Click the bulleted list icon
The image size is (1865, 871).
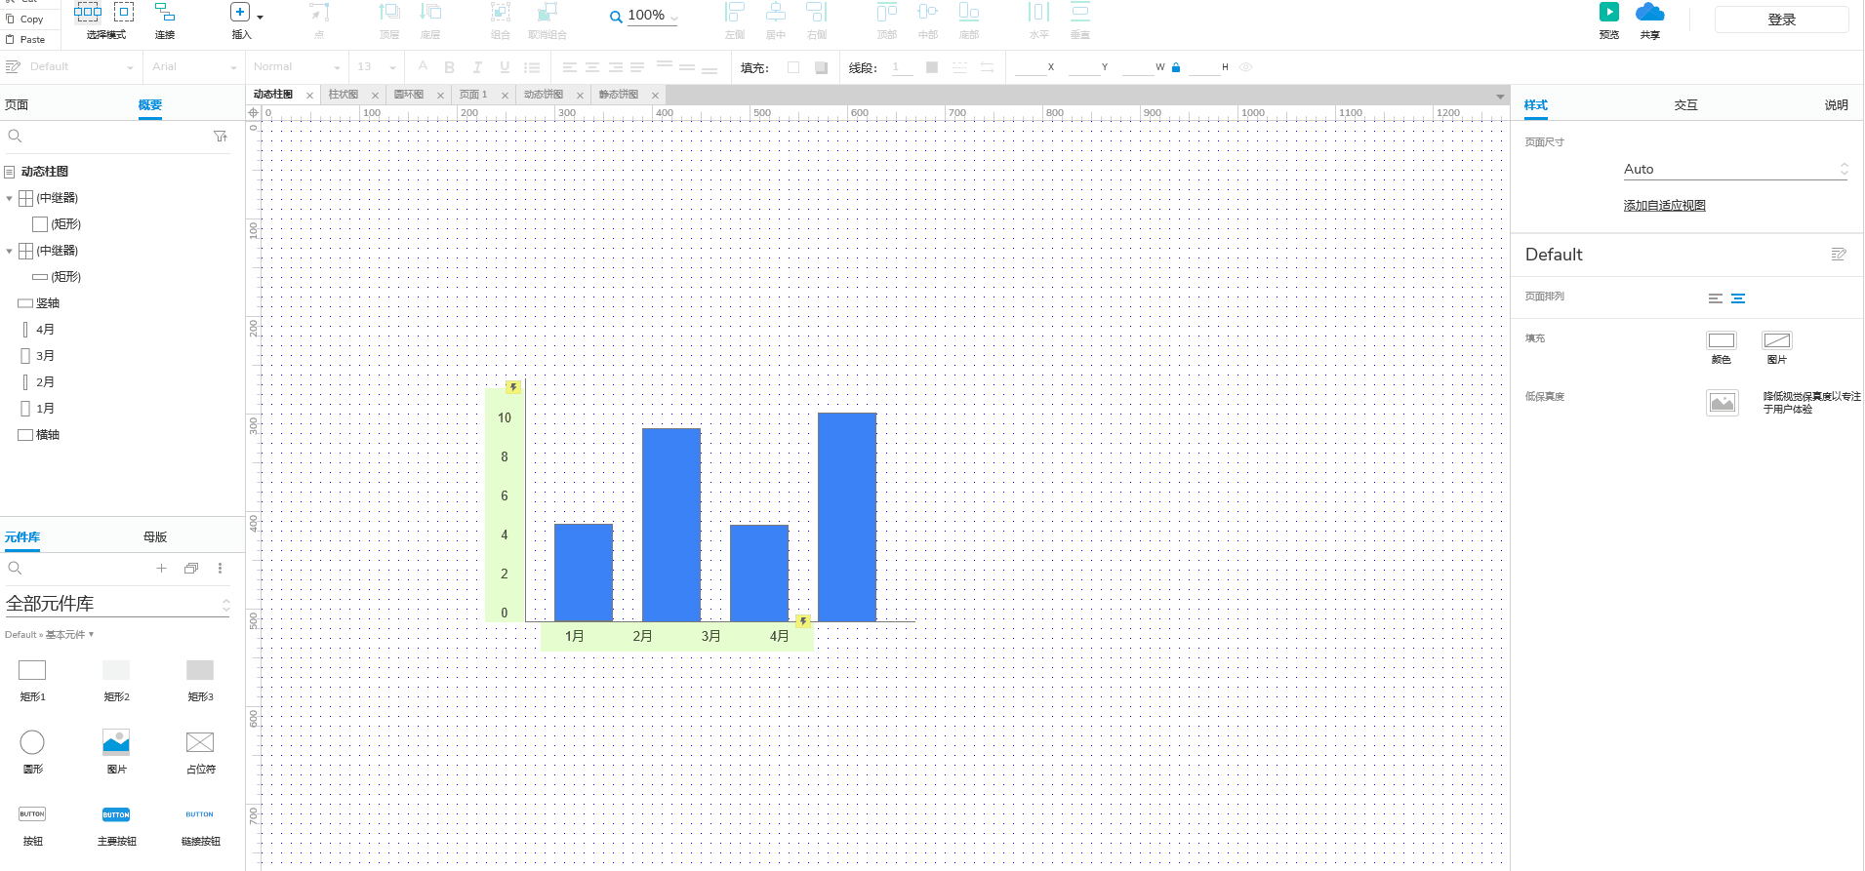pos(532,67)
